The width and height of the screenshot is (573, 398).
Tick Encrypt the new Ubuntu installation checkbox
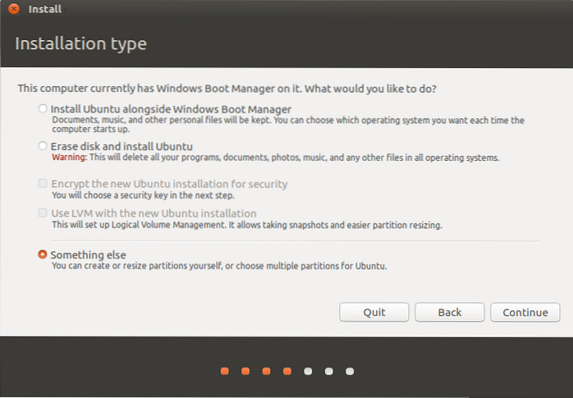pyautogui.click(x=43, y=183)
